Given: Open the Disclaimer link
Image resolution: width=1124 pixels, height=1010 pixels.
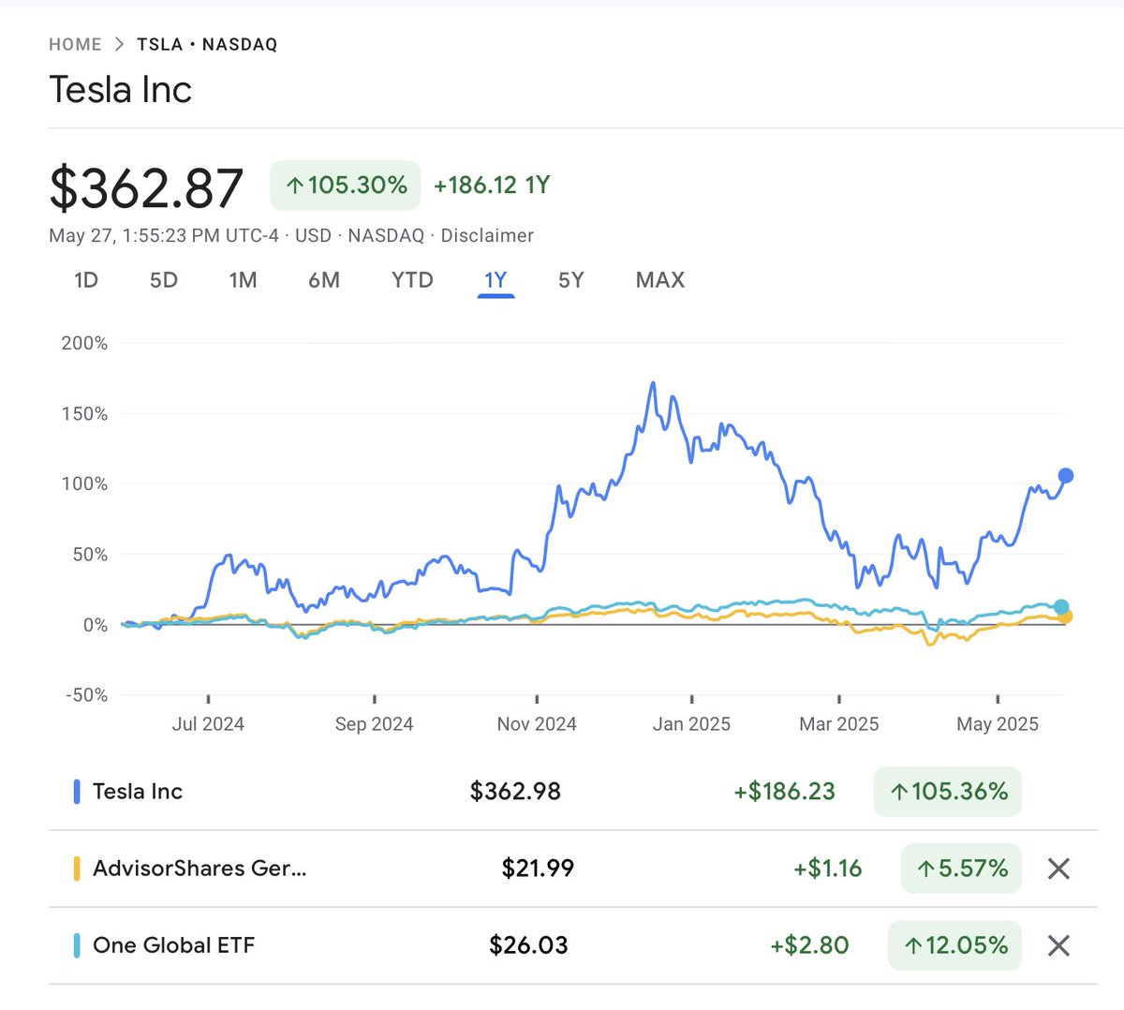Looking at the screenshot, I should click(487, 236).
